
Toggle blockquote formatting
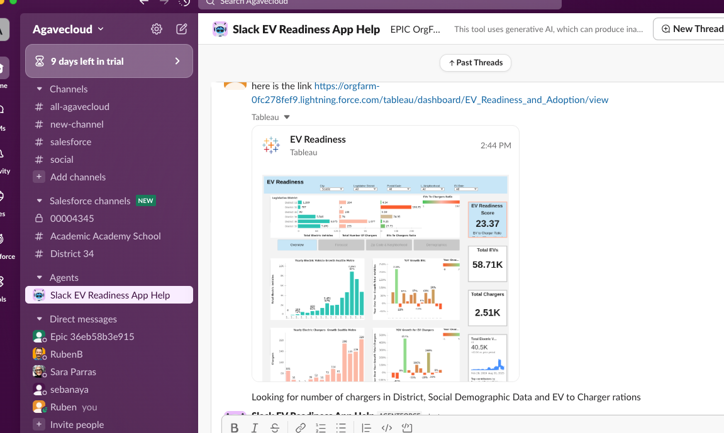tap(366, 427)
